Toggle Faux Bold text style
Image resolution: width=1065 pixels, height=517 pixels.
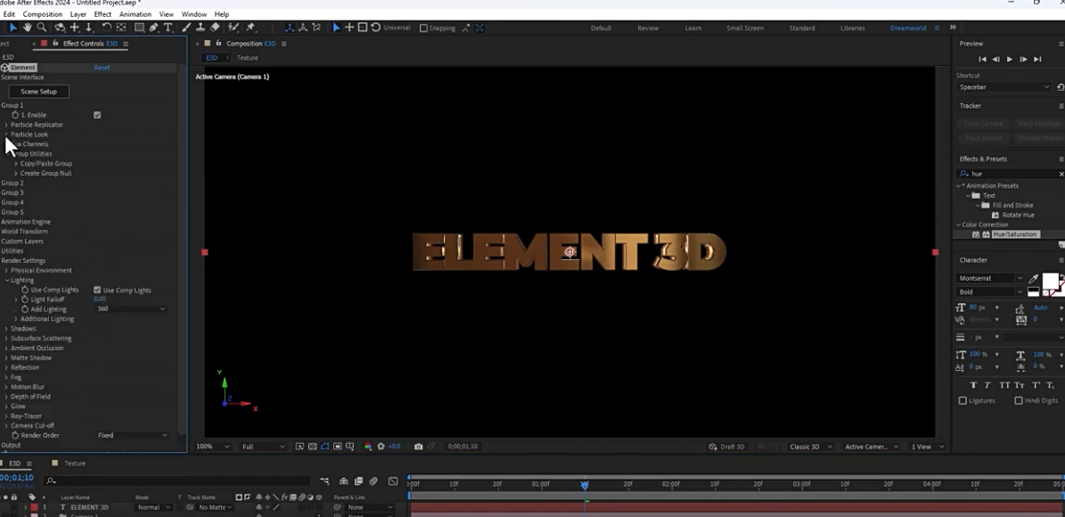(972, 385)
